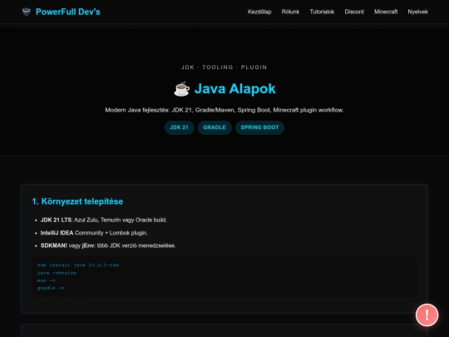Click the 'IntelliJ IDEA' list item text
This screenshot has width=449, height=337.
(x=94, y=233)
